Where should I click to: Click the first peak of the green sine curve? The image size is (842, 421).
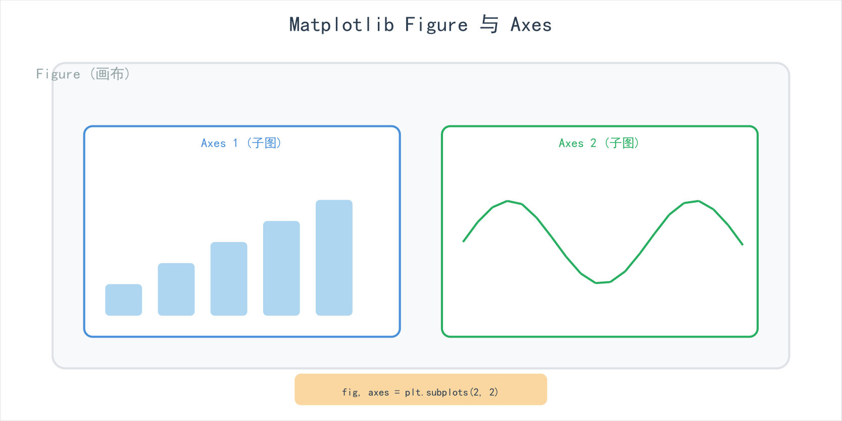click(508, 201)
